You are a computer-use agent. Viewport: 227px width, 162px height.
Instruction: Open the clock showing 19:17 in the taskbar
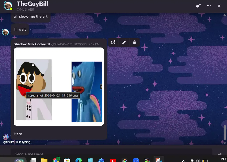point(223,159)
